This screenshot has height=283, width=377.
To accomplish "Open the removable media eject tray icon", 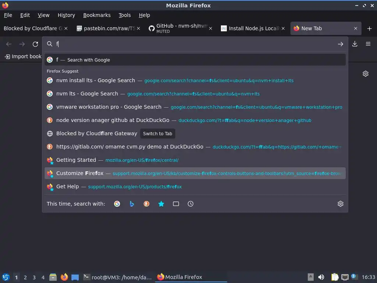I will (311, 277).
